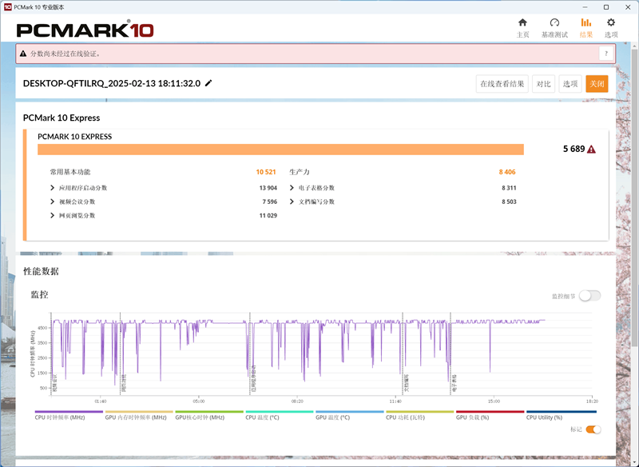
Task: Click the help question mark in warning banner
Action: point(606,54)
